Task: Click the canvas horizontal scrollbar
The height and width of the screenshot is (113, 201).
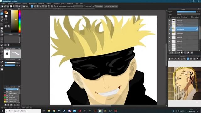Action: 91,106
